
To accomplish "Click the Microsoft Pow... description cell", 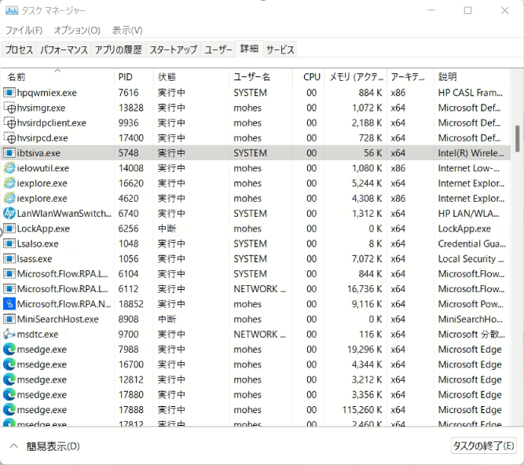I will (471, 304).
